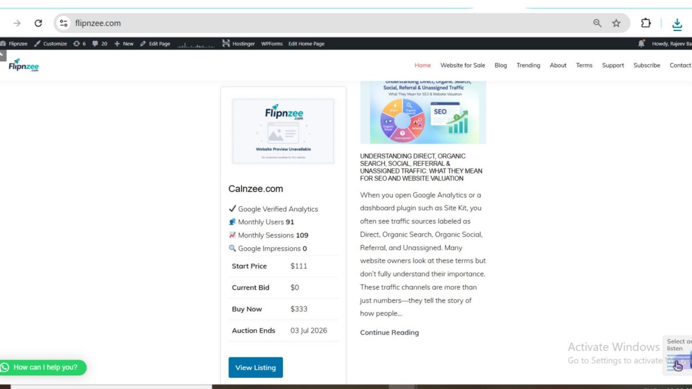
Task: Click Edit Home Page in admin bar
Action: point(306,44)
